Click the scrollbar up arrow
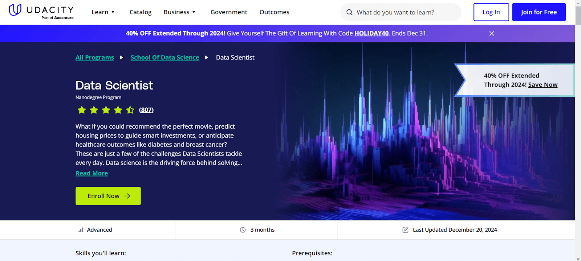 578,3
